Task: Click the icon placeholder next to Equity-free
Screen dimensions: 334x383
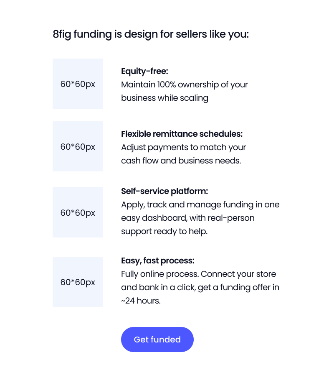Action: [x=78, y=84]
